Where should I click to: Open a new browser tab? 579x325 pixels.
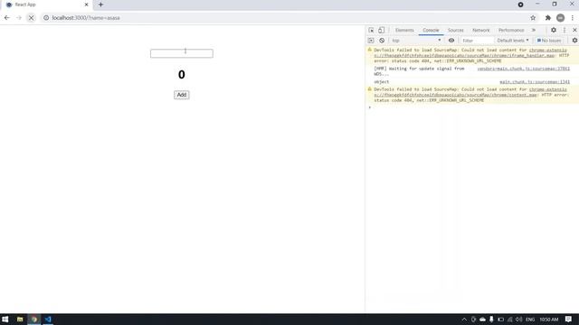point(100,5)
